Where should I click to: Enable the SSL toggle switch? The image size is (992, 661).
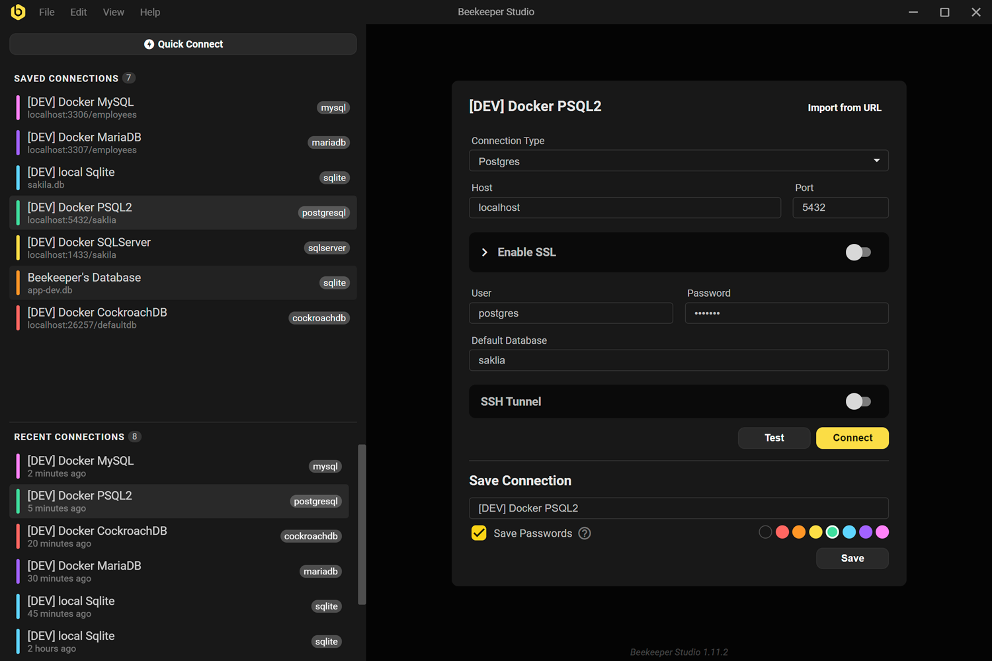tap(858, 253)
